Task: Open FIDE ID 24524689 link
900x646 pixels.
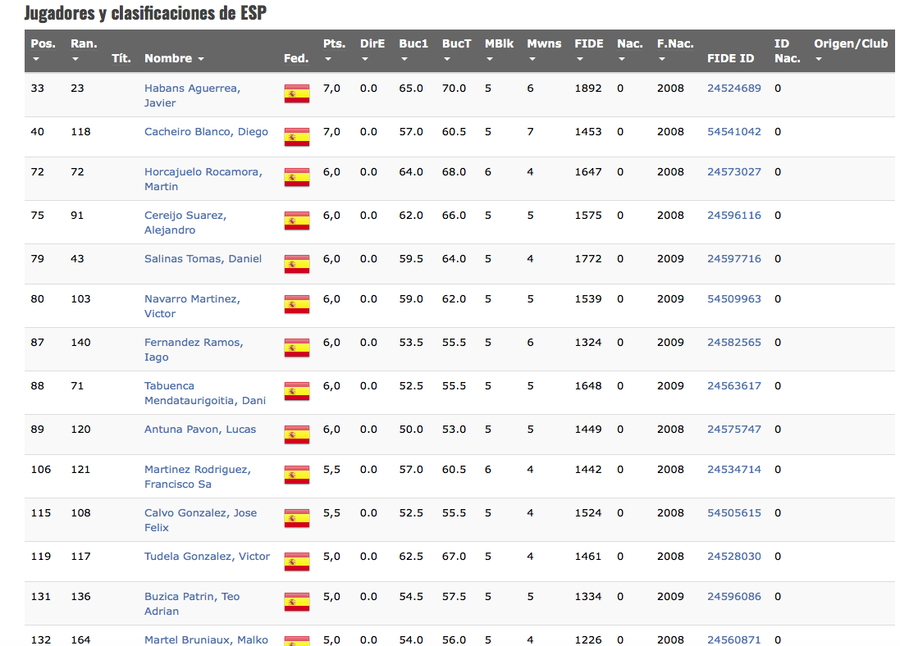Action: (733, 89)
